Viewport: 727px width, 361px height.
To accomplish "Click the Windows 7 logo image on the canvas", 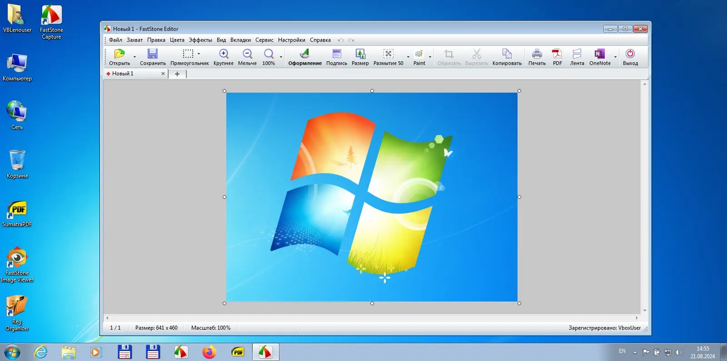I will coord(372,197).
